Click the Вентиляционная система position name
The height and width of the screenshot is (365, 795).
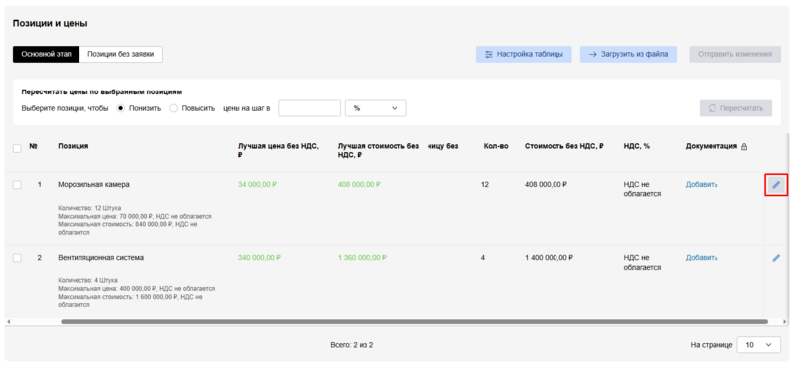101,258
